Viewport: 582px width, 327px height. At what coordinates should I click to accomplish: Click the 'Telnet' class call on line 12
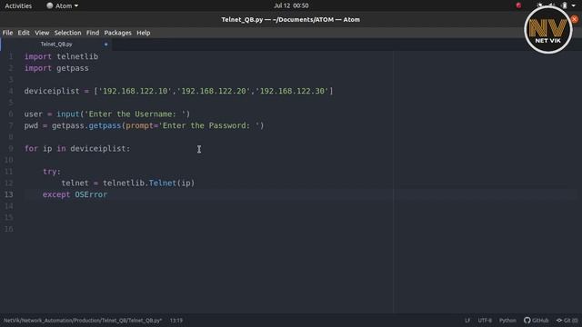pyautogui.click(x=163, y=183)
